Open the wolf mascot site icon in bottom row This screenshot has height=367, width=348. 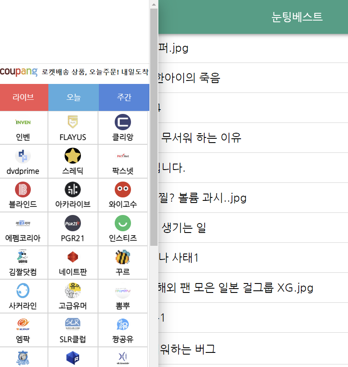(x=23, y=358)
